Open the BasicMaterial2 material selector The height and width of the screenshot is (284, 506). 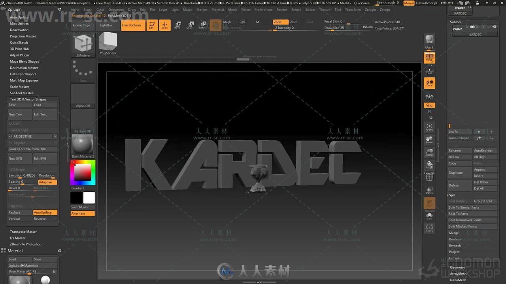[83, 146]
